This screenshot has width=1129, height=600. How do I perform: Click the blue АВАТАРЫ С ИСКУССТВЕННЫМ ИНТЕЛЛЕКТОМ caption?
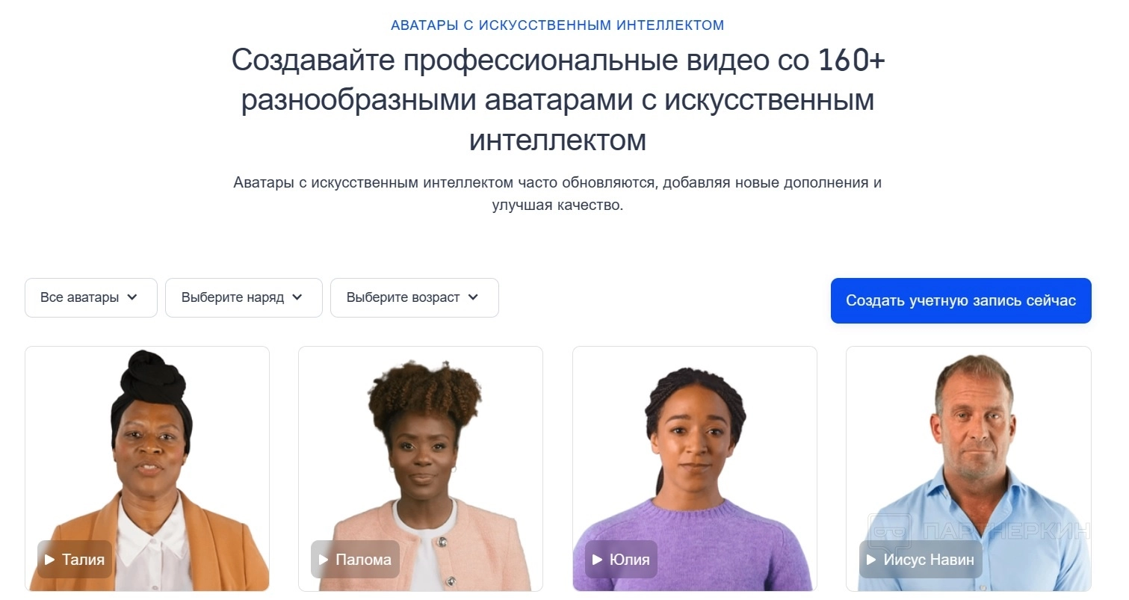[557, 25]
